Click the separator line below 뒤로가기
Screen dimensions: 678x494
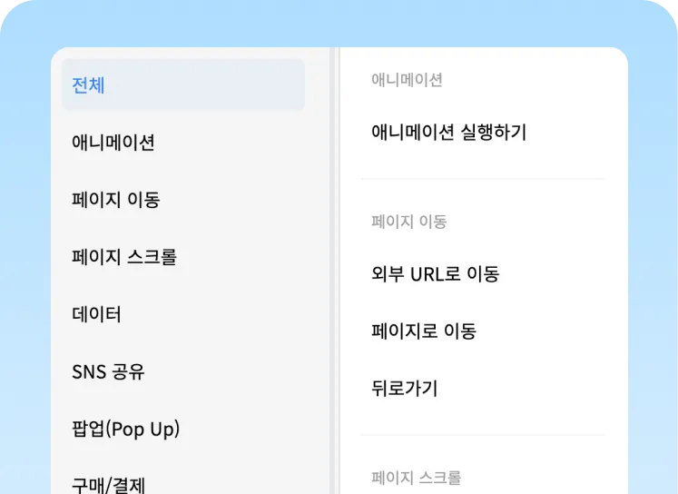coord(481,435)
